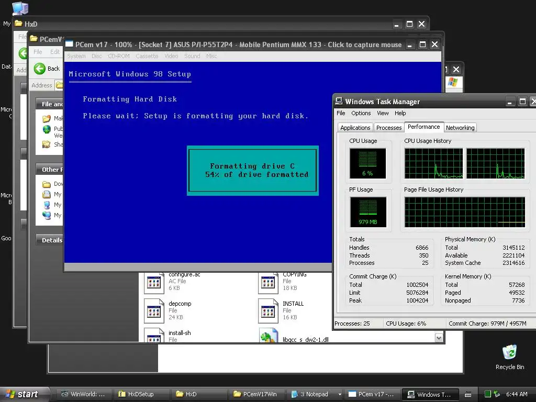
Task: Click the Task Manager title bar icon
Action: (x=339, y=101)
